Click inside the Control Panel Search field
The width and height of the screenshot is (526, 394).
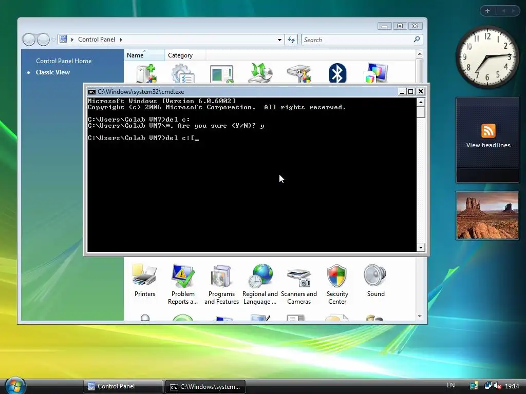pos(358,40)
